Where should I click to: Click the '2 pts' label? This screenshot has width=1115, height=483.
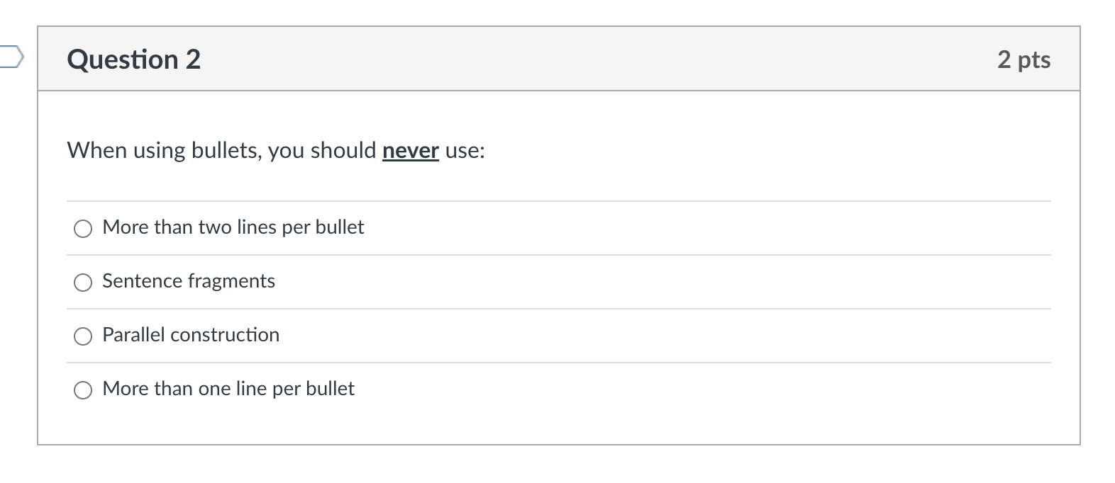pyautogui.click(x=1024, y=59)
